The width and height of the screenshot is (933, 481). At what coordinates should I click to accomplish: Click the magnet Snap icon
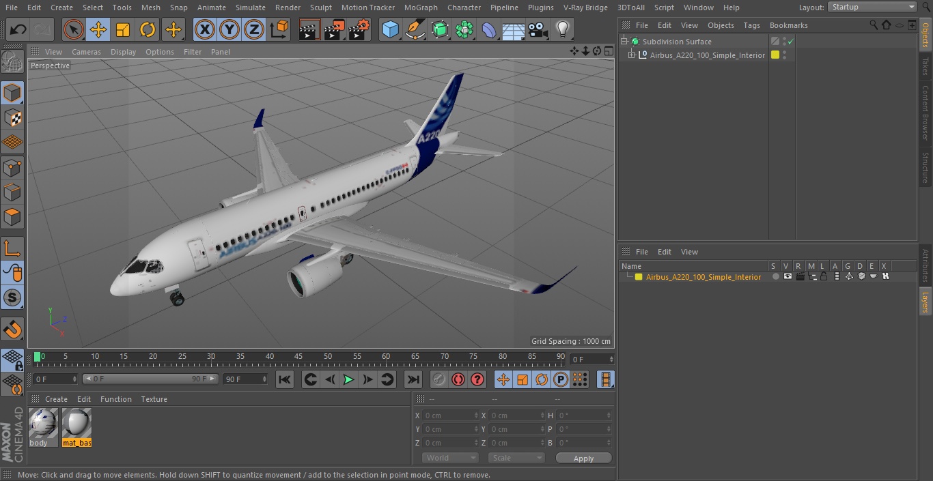(x=12, y=330)
